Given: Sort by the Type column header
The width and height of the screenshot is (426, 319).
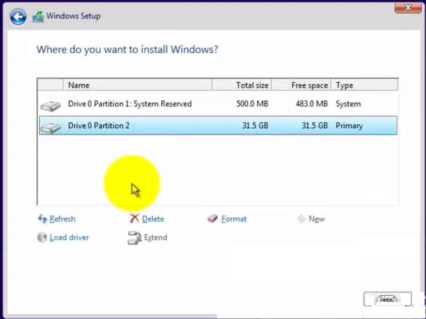Looking at the screenshot, I should coord(365,85).
